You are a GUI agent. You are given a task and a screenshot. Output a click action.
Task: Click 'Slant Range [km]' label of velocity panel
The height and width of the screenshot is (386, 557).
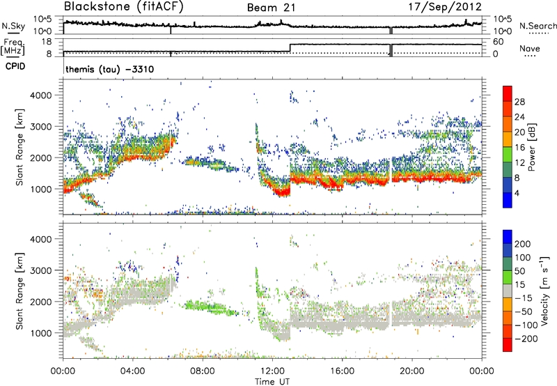coord(19,291)
